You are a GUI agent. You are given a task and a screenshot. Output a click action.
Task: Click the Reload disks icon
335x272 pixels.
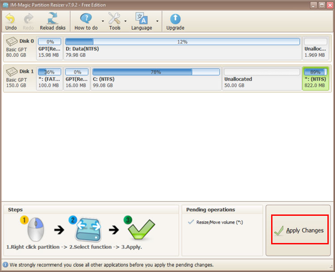[53, 18]
